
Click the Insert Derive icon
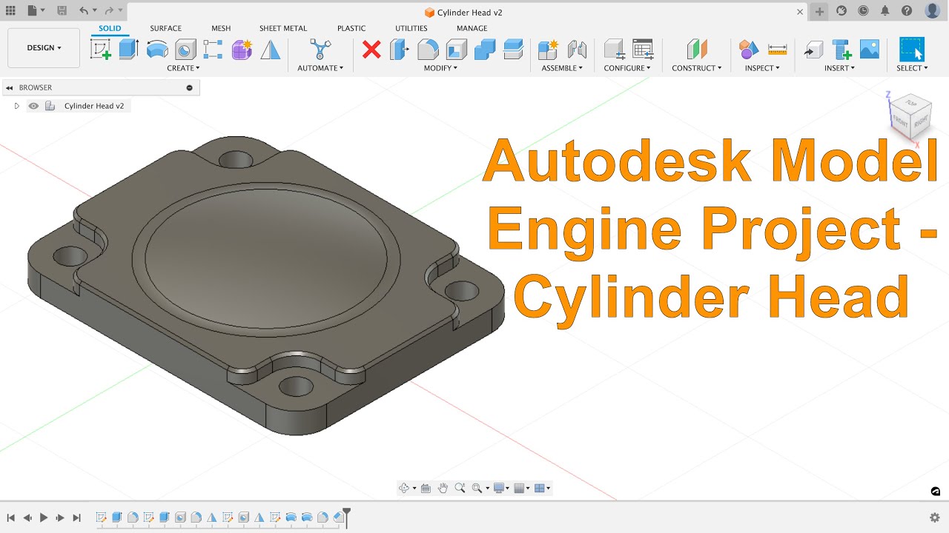click(813, 50)
